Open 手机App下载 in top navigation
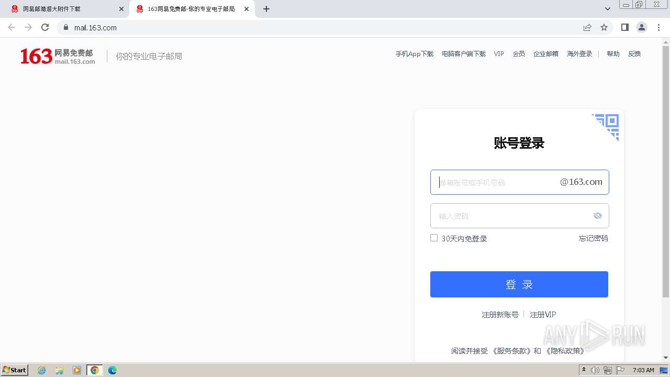This screenshot has height=377, width=670. (415, 54)
